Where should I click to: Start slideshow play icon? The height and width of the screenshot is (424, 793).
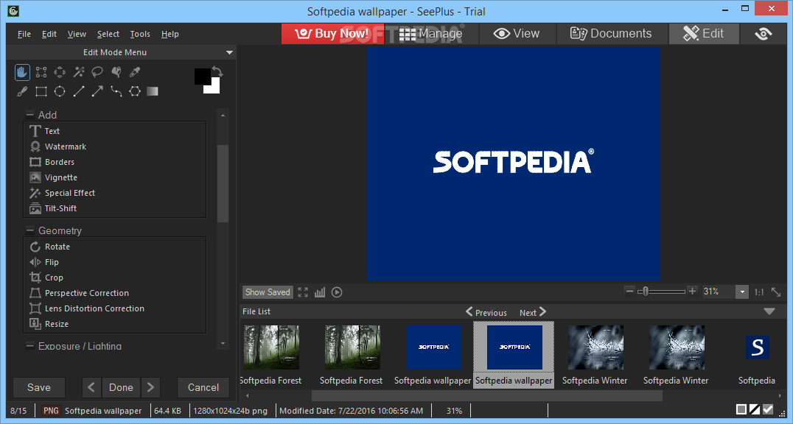(x=337, y=292)
